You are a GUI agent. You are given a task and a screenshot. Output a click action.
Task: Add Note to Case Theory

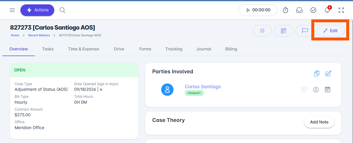(319, 122)
